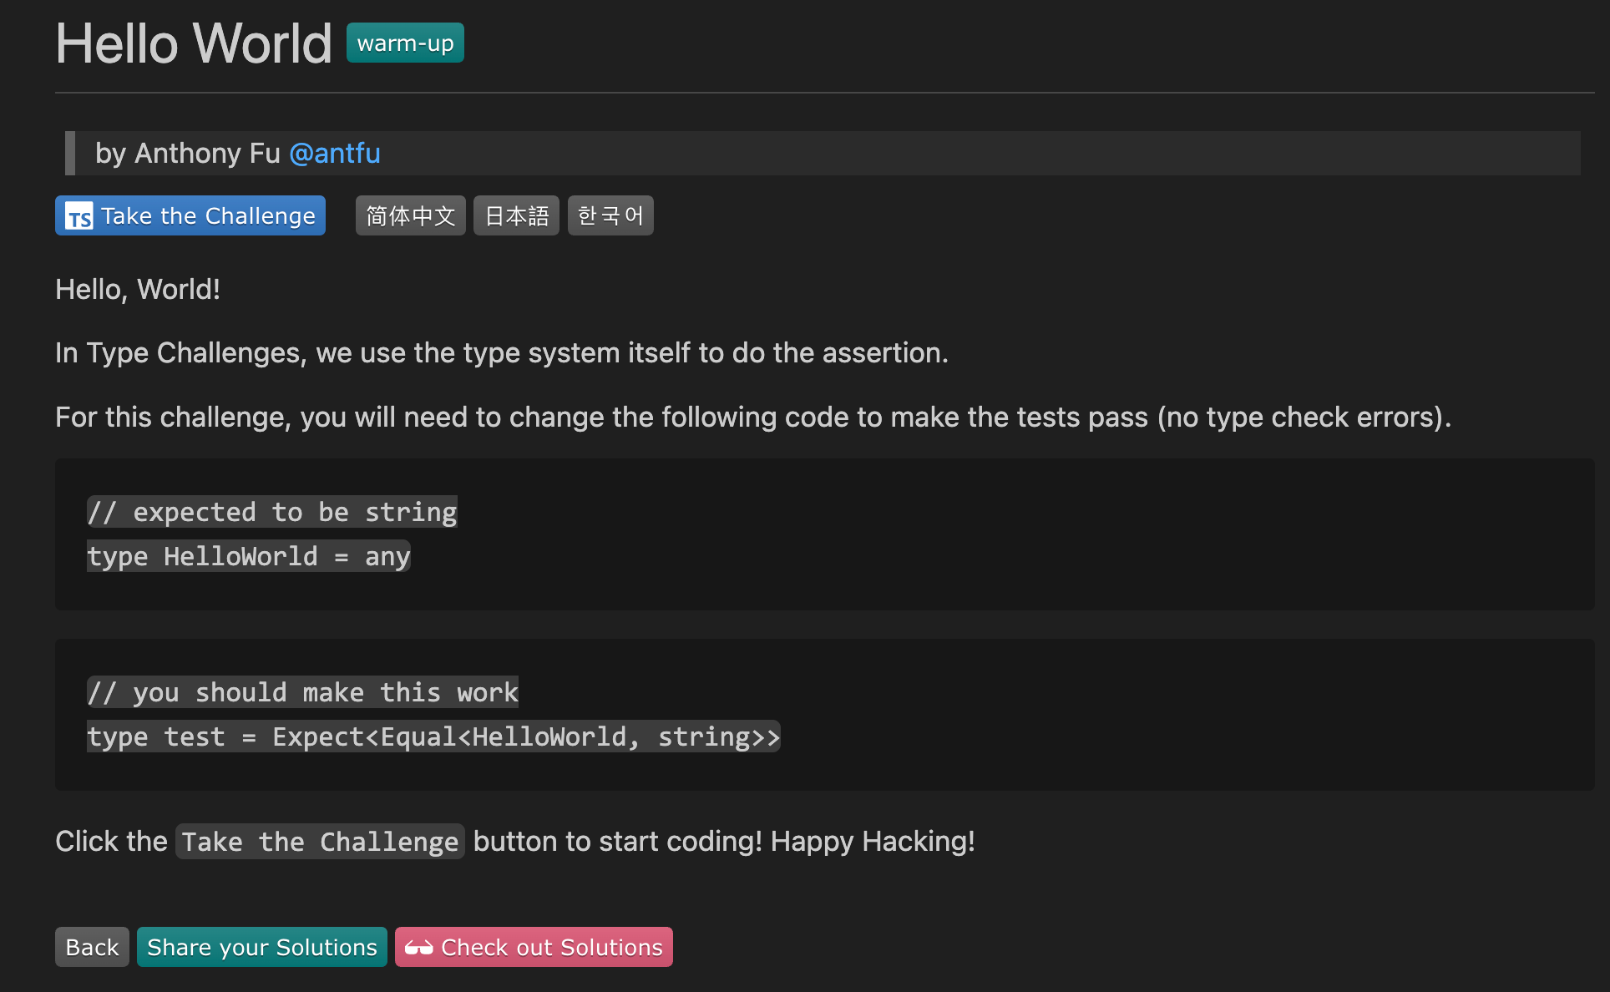Click the Hello World heading
This screenshot has height=992, width=1610.
tap(194, 43)
